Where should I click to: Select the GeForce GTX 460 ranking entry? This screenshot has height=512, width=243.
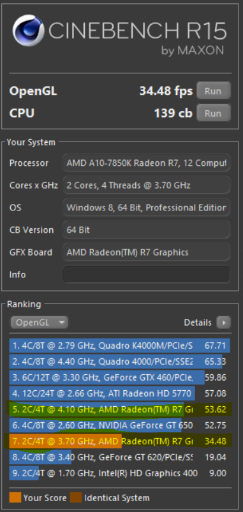[x=119, y=377]
